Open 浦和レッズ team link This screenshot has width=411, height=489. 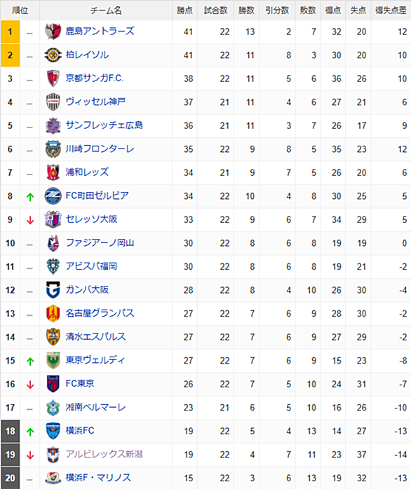pos(87,172)
